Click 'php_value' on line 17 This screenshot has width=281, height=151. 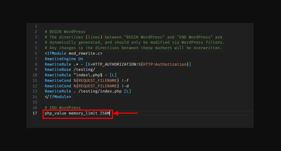[x=55, y=113]
